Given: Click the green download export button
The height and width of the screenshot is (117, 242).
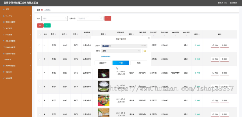Looking at the screenshot, I should tap(47, 25).
